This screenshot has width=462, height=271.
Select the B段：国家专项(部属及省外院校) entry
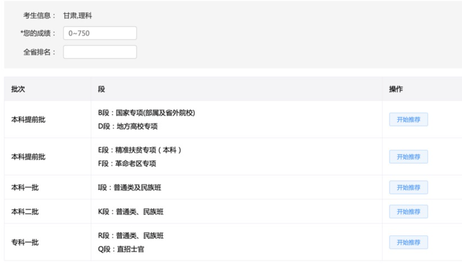[x=146, y=113]
